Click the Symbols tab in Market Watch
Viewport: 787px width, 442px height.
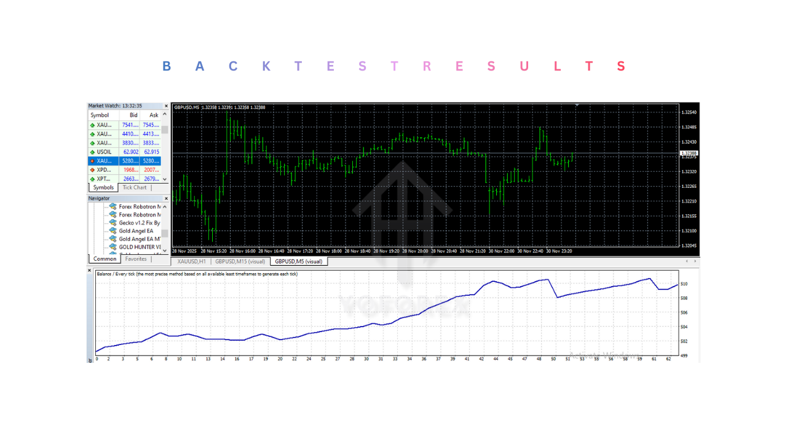[x=103, y=187]
